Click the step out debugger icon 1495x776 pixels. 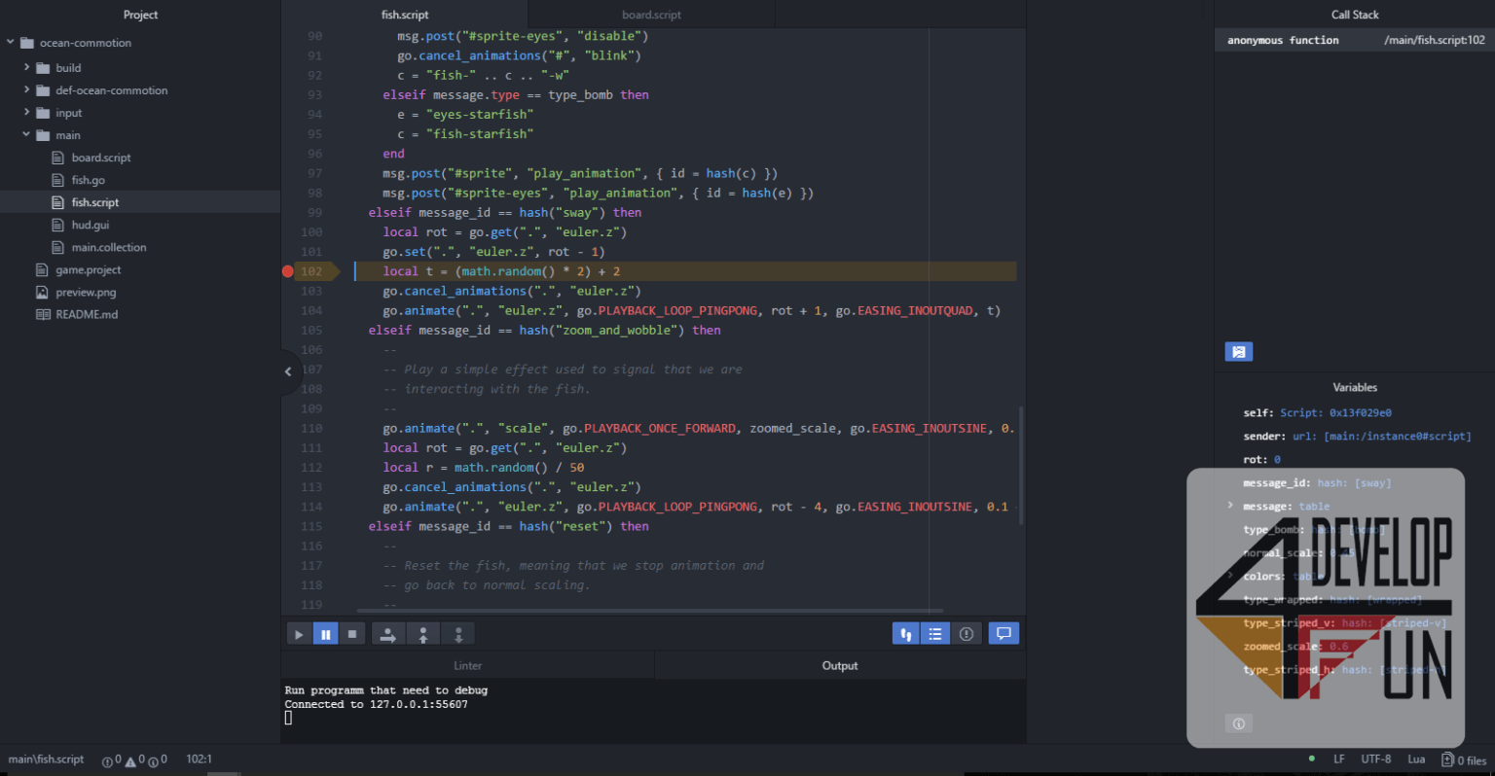422,634
